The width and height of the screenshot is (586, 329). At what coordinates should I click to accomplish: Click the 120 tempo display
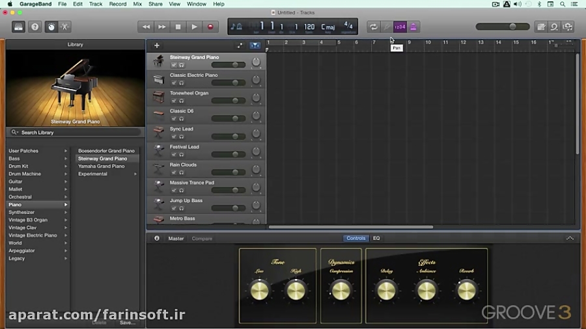[309, 27]
